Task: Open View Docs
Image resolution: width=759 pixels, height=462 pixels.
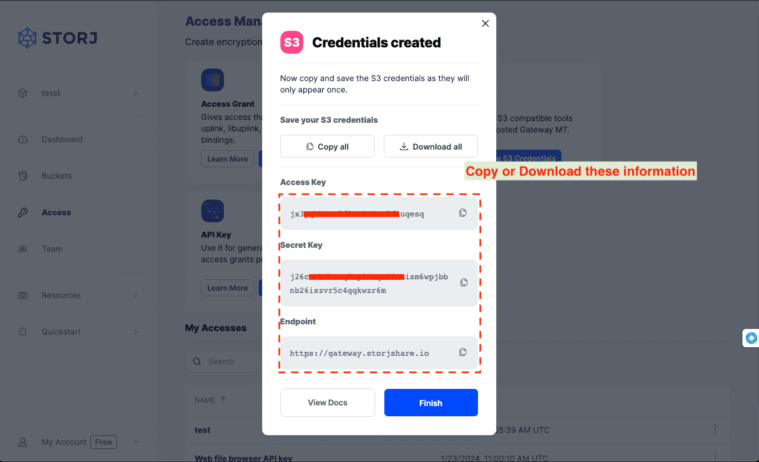Action: coord(327,403)
